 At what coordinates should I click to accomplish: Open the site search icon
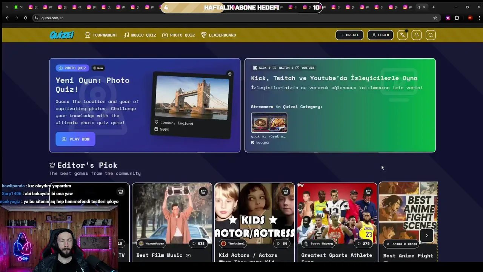tap(431, 35)
